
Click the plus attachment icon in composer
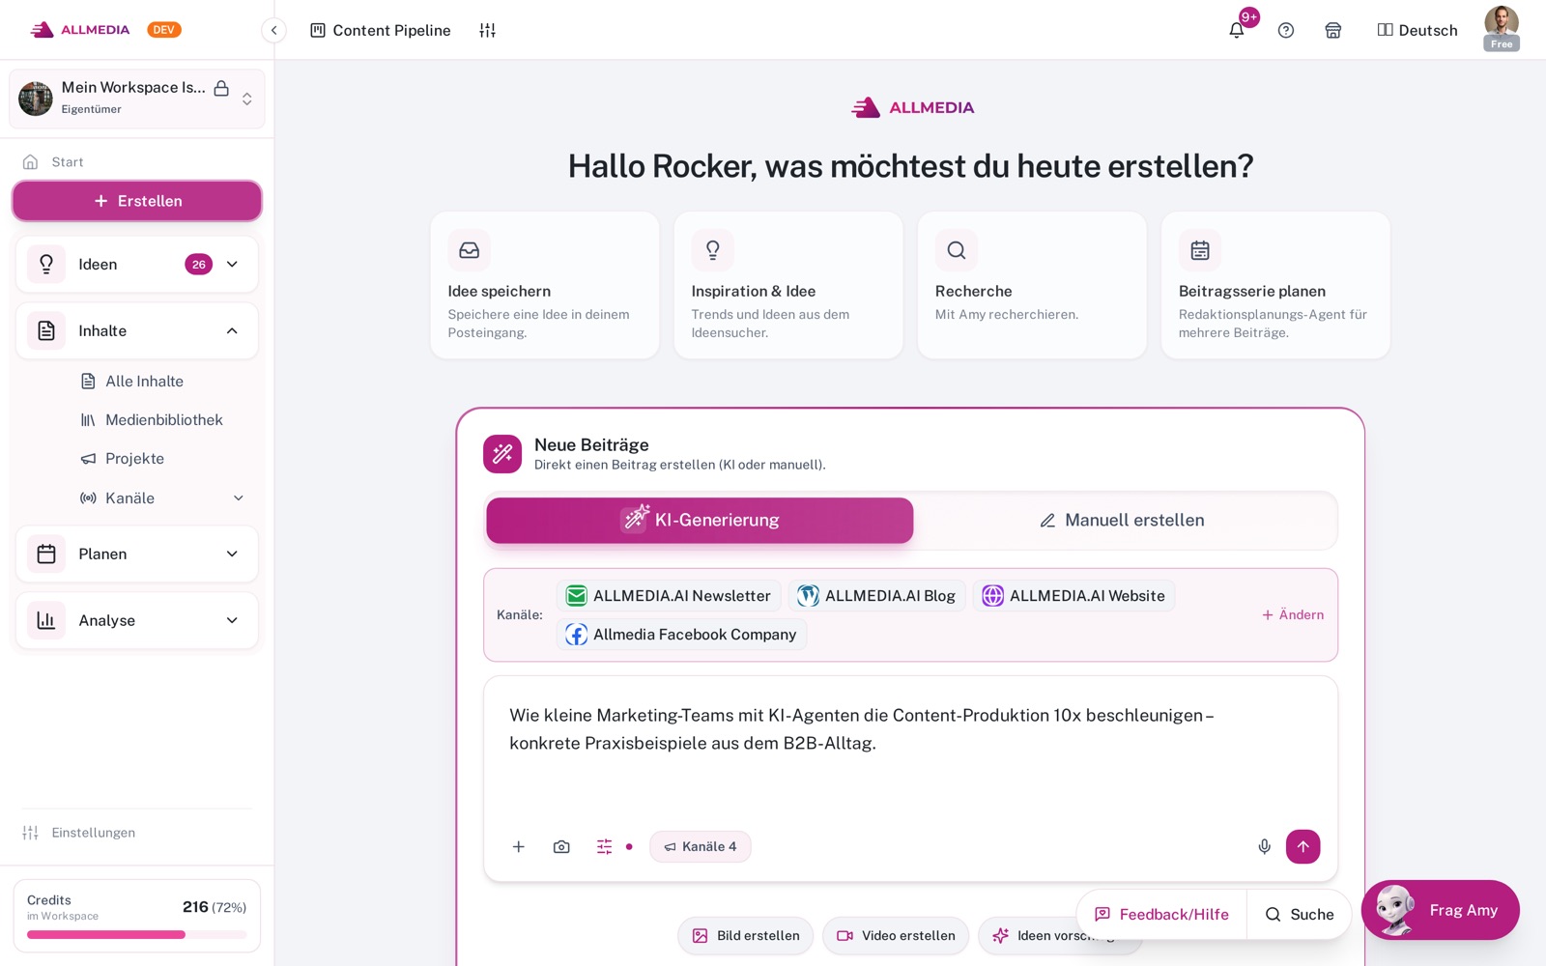[518, 846]
